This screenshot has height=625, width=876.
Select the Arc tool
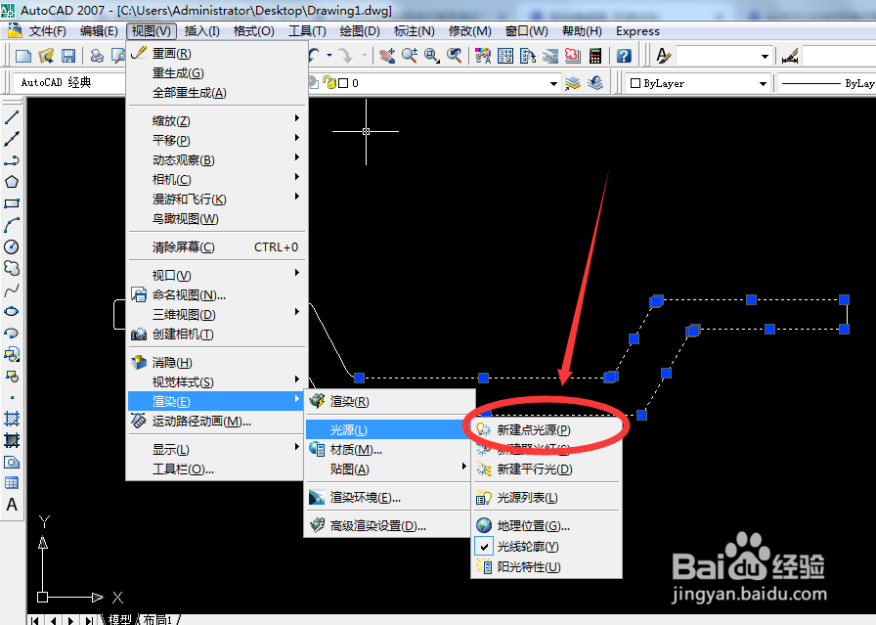coord(12,225)
